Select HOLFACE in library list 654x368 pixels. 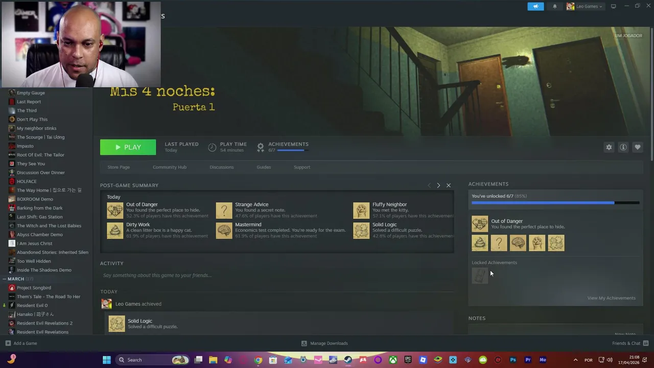point(27,181)
